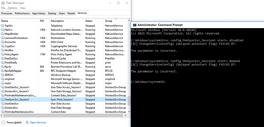The height and width of the screenshot is (127, 264).
Task: Click the PrintNotify service gear icon
Action: tap(2, 63)
